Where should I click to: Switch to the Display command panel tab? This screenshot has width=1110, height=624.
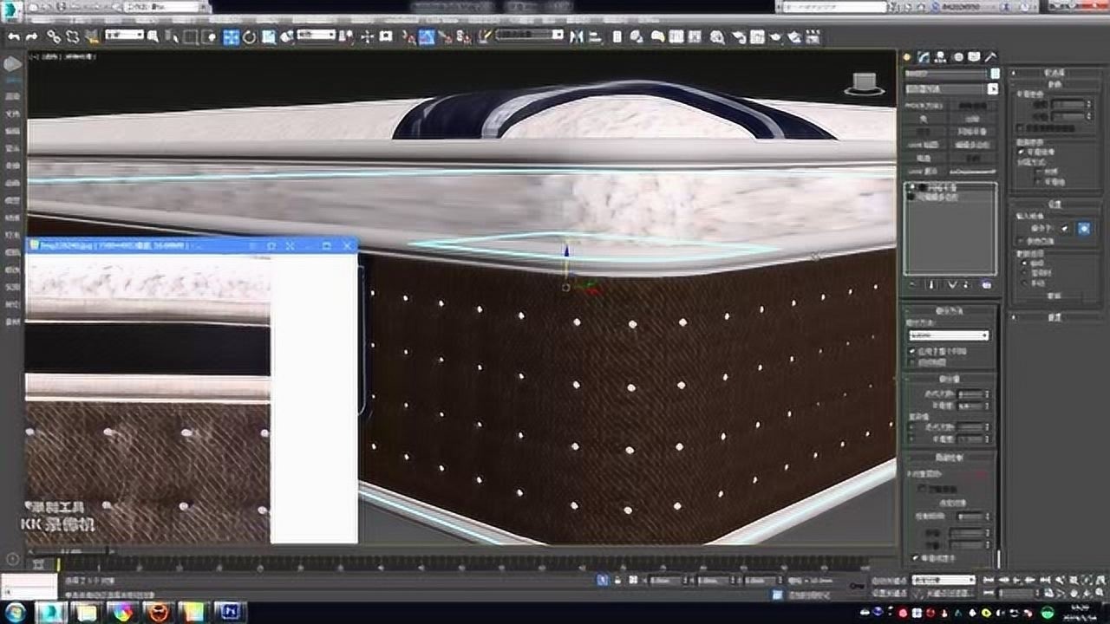coord(974,56)
